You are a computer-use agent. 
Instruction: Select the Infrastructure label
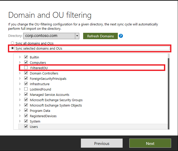(x=40, y=84)
